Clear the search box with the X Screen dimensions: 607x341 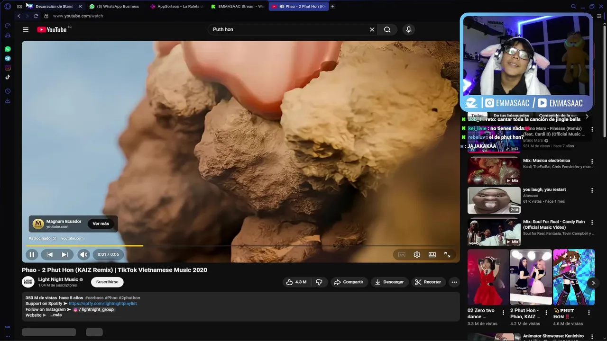372,29
